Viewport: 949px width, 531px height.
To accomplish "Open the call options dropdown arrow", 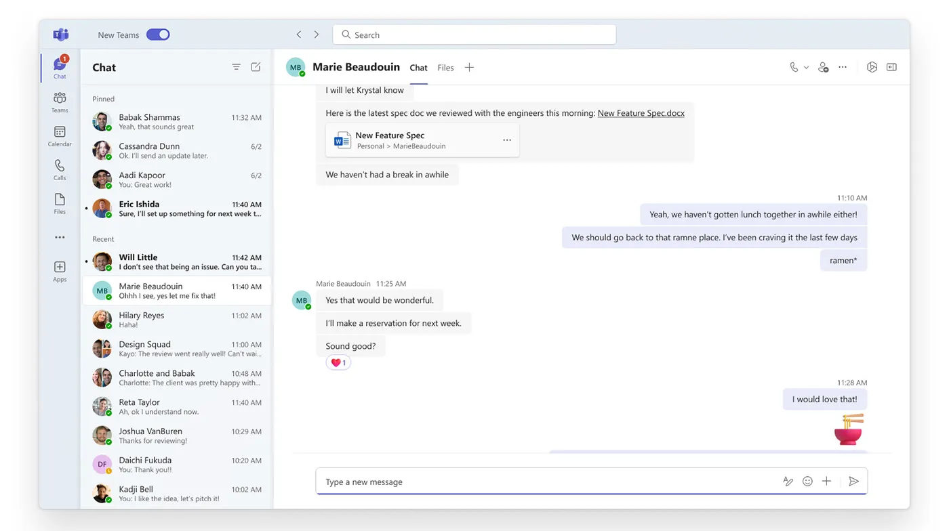I will click(x=806, y=67).
